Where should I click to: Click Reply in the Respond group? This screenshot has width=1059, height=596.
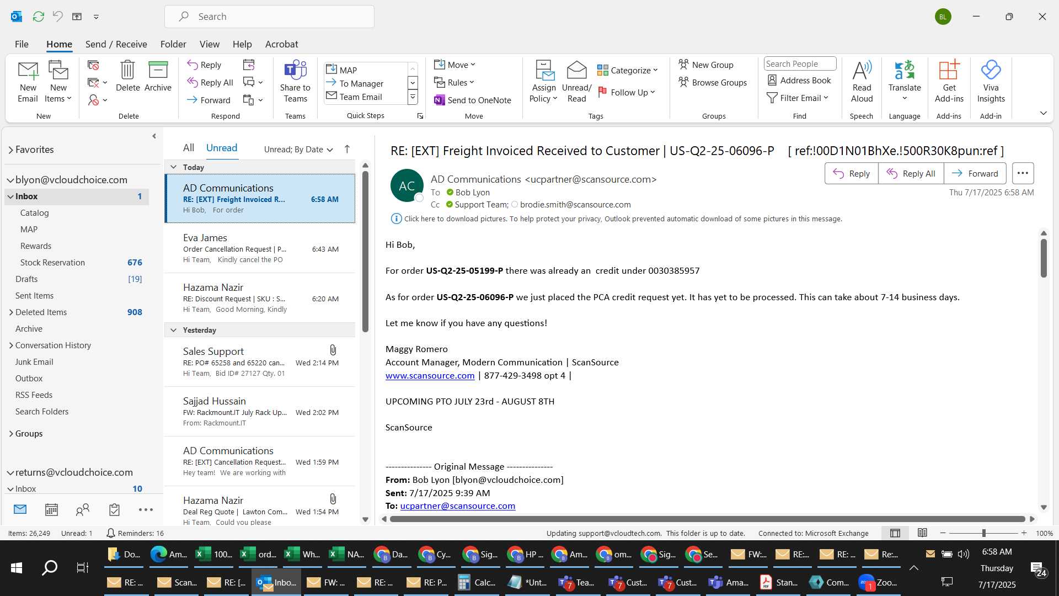tap(204, 65)
